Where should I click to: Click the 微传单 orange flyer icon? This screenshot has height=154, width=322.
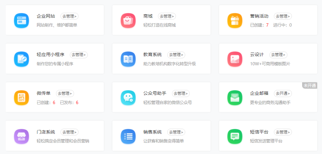tap(21, 98)
